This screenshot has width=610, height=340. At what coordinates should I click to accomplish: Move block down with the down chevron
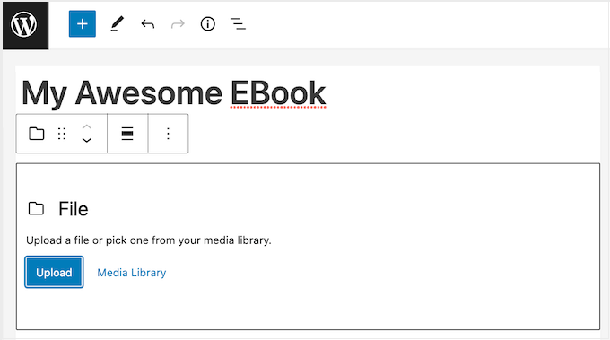point(87,140)
